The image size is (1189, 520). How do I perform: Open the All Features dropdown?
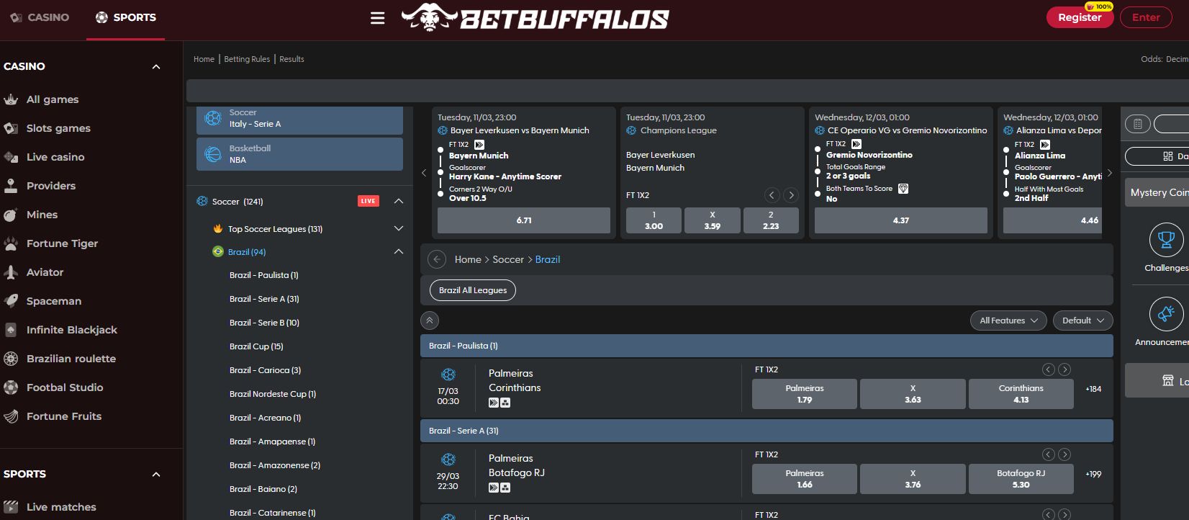point(1008,320)
